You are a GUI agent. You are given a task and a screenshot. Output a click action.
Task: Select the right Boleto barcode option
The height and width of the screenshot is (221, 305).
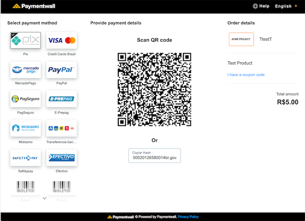61,187
